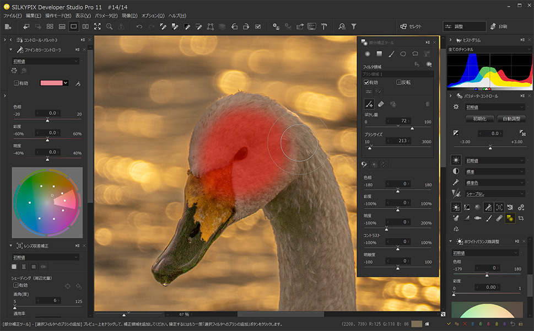Open the 標準色 color dropdown
This screenshot has height=331, width=534.
click(x=495, y=183)
